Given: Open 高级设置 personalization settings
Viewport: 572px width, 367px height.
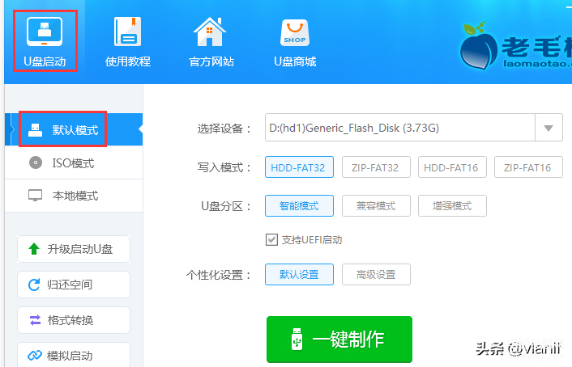Looking at the screenshot, I should click(x=375, y=275).
